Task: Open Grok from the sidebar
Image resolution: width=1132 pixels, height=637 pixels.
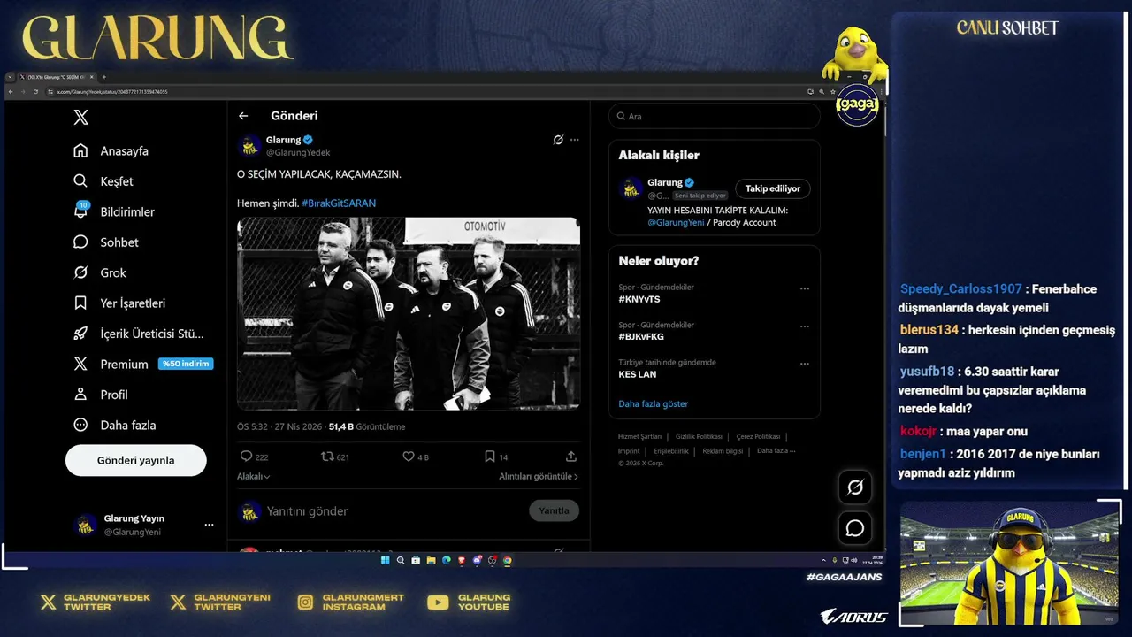Action: click(x=100, y=272)
